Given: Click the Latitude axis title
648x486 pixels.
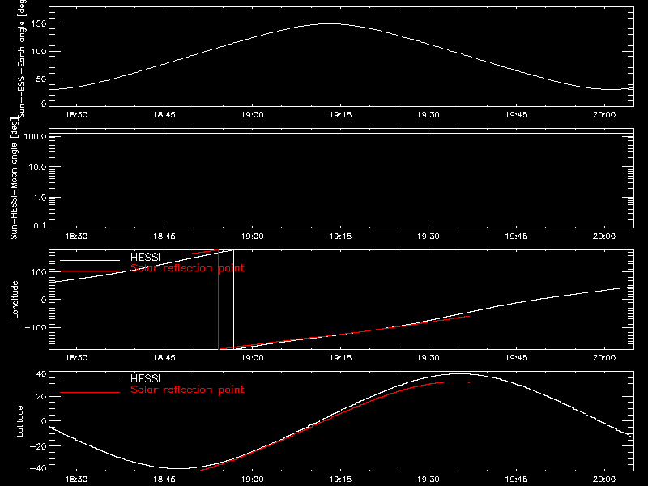Looking at the screenshot, I should point(19,421).
